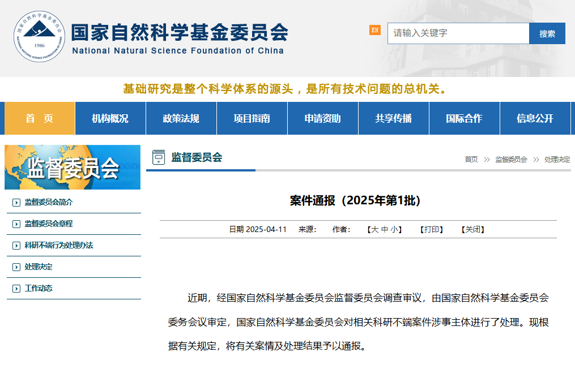Click the slogan 基础研究是整个科学体系的源头
The width and height of the screenshot is (575, 369).
pyautogui.click(x=208, y=89)
